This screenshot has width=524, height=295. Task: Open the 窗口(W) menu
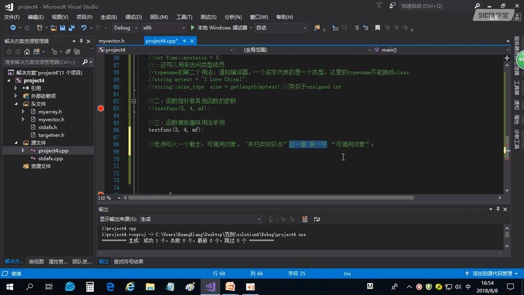click(259, 17)
